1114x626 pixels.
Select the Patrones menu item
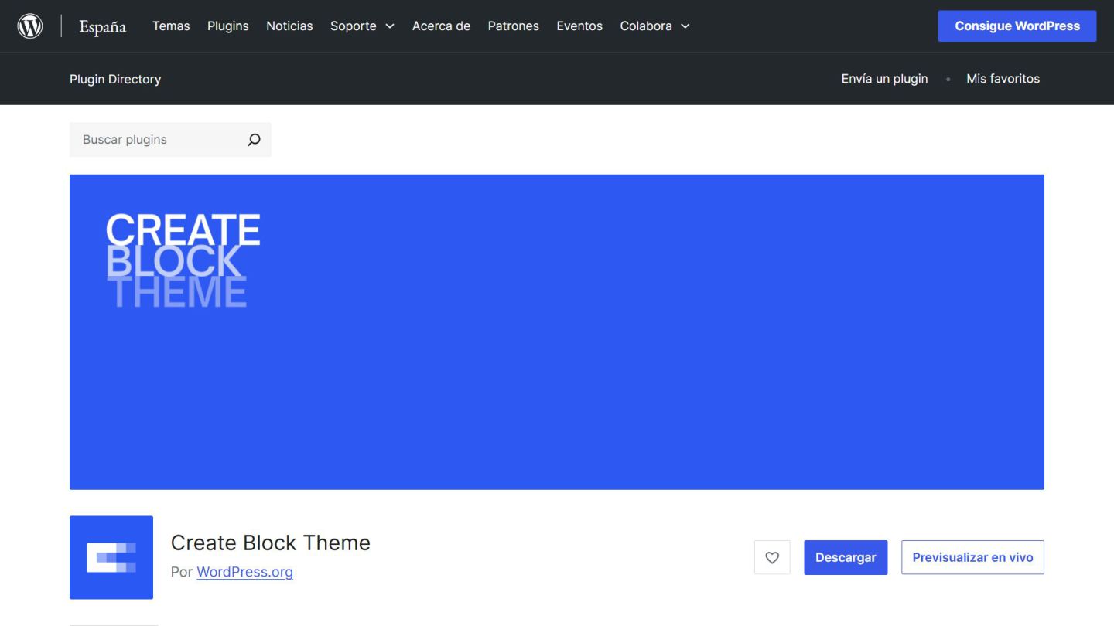click(513, 26)
